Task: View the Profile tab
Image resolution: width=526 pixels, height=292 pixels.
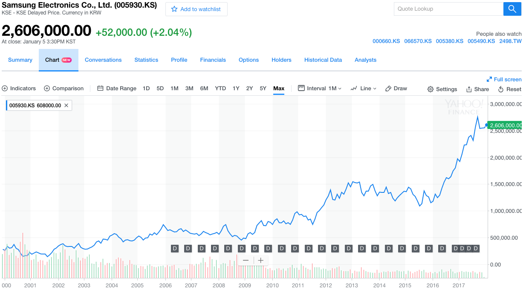Action: (179, 60)
